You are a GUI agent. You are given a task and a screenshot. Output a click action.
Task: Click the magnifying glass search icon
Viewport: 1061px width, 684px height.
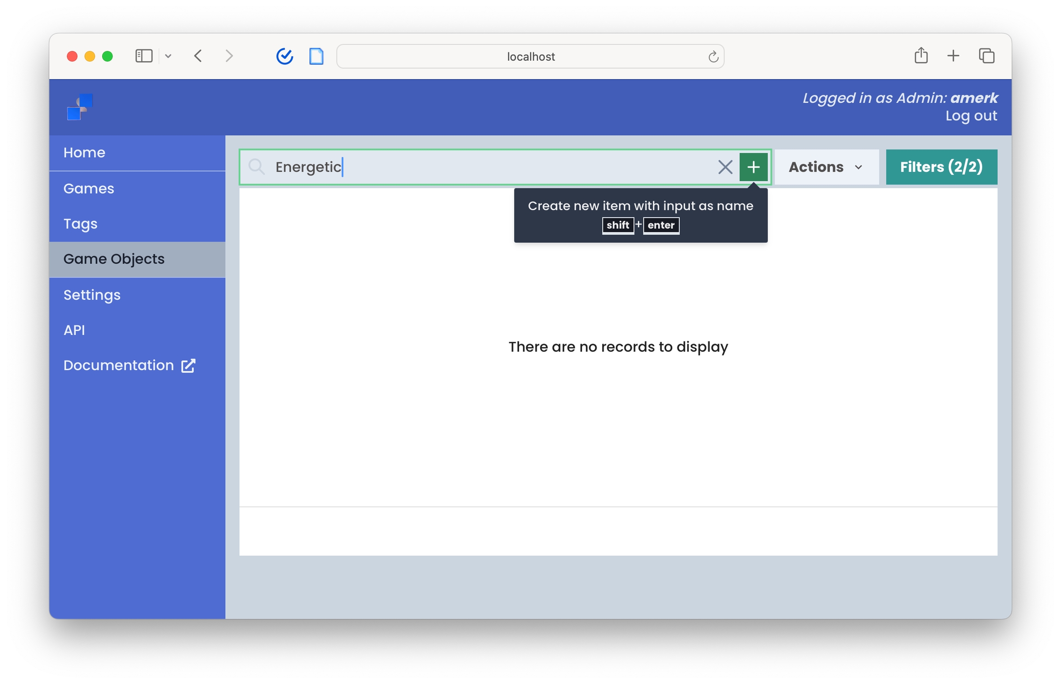pos(257,167)
